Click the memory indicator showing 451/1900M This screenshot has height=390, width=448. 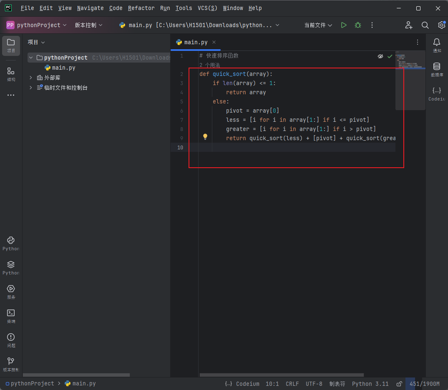424,384
